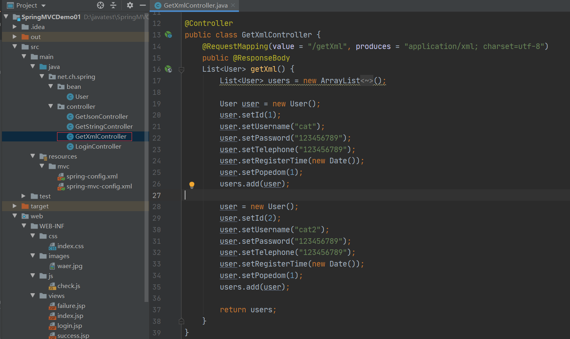Collapse the bean package
570x339 pixels.
pos(51,86)
